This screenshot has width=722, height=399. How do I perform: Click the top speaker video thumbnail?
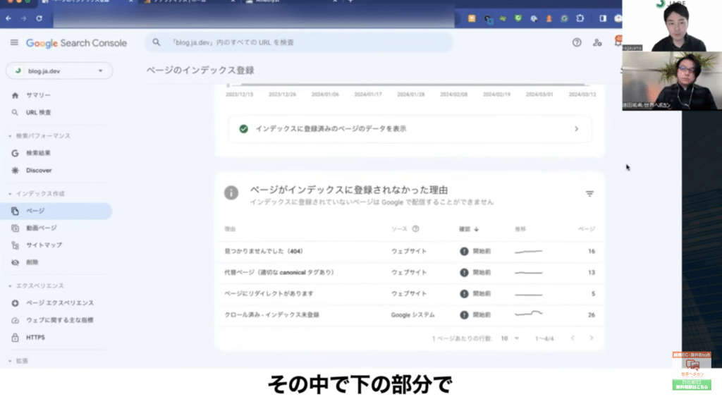(x=672, y=25)
